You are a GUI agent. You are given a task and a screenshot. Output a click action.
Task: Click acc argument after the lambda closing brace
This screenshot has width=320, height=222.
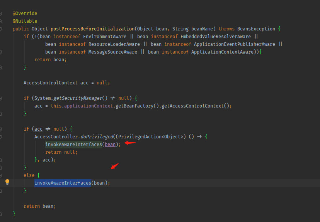pyautogui.click(x=46, y=160)
